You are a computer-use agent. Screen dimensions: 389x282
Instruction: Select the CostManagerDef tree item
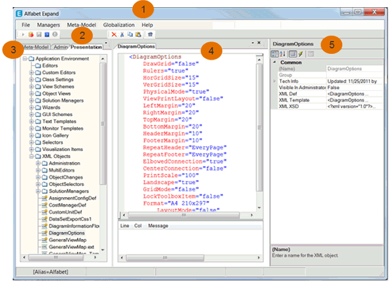(x=68, y=206)
